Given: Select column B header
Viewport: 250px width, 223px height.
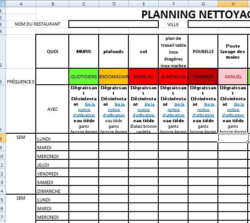Looking at the screenshot, I should coord(53,4).
